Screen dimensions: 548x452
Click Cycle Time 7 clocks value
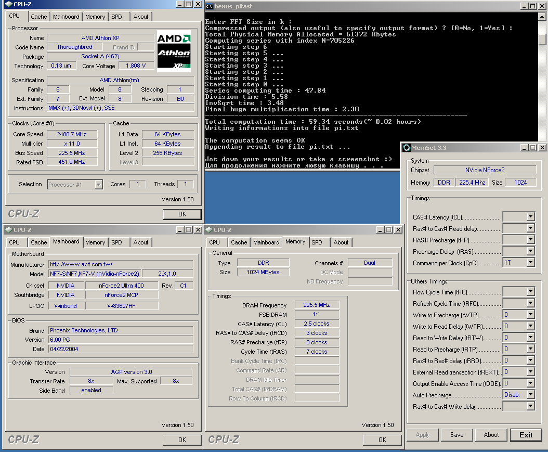coord(316,352)
